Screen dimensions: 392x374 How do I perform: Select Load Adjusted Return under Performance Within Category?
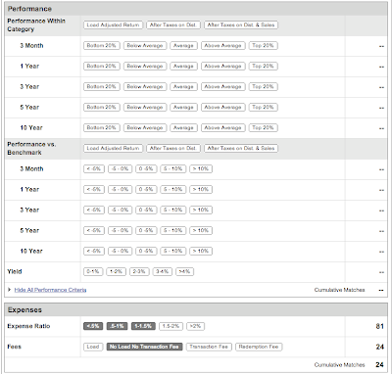[113, 25]
